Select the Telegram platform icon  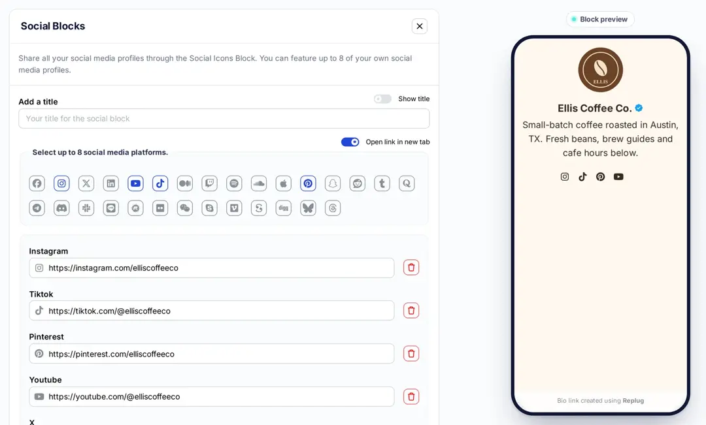click(x=37, y=208)
